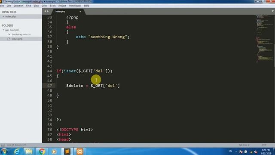Open the Goto menu
Viewport: 275px width, 155px height.
click(44, 6)
